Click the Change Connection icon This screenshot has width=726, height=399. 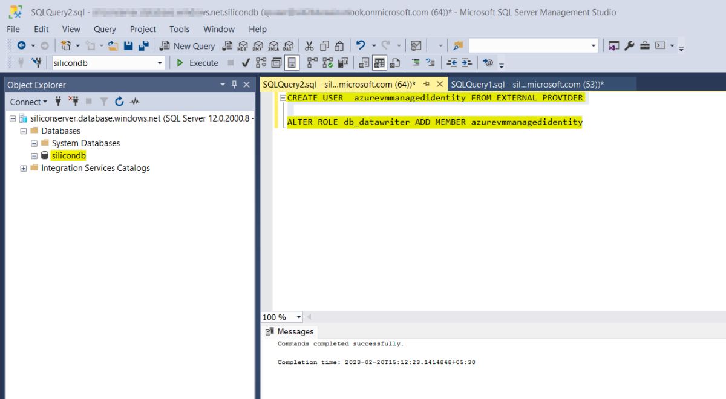click(36, 62)
